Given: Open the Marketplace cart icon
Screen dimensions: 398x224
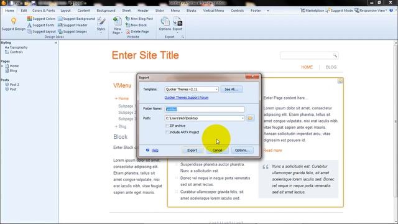Looking at the screenshot, I should pyautogui.click(x=303, y=11).
